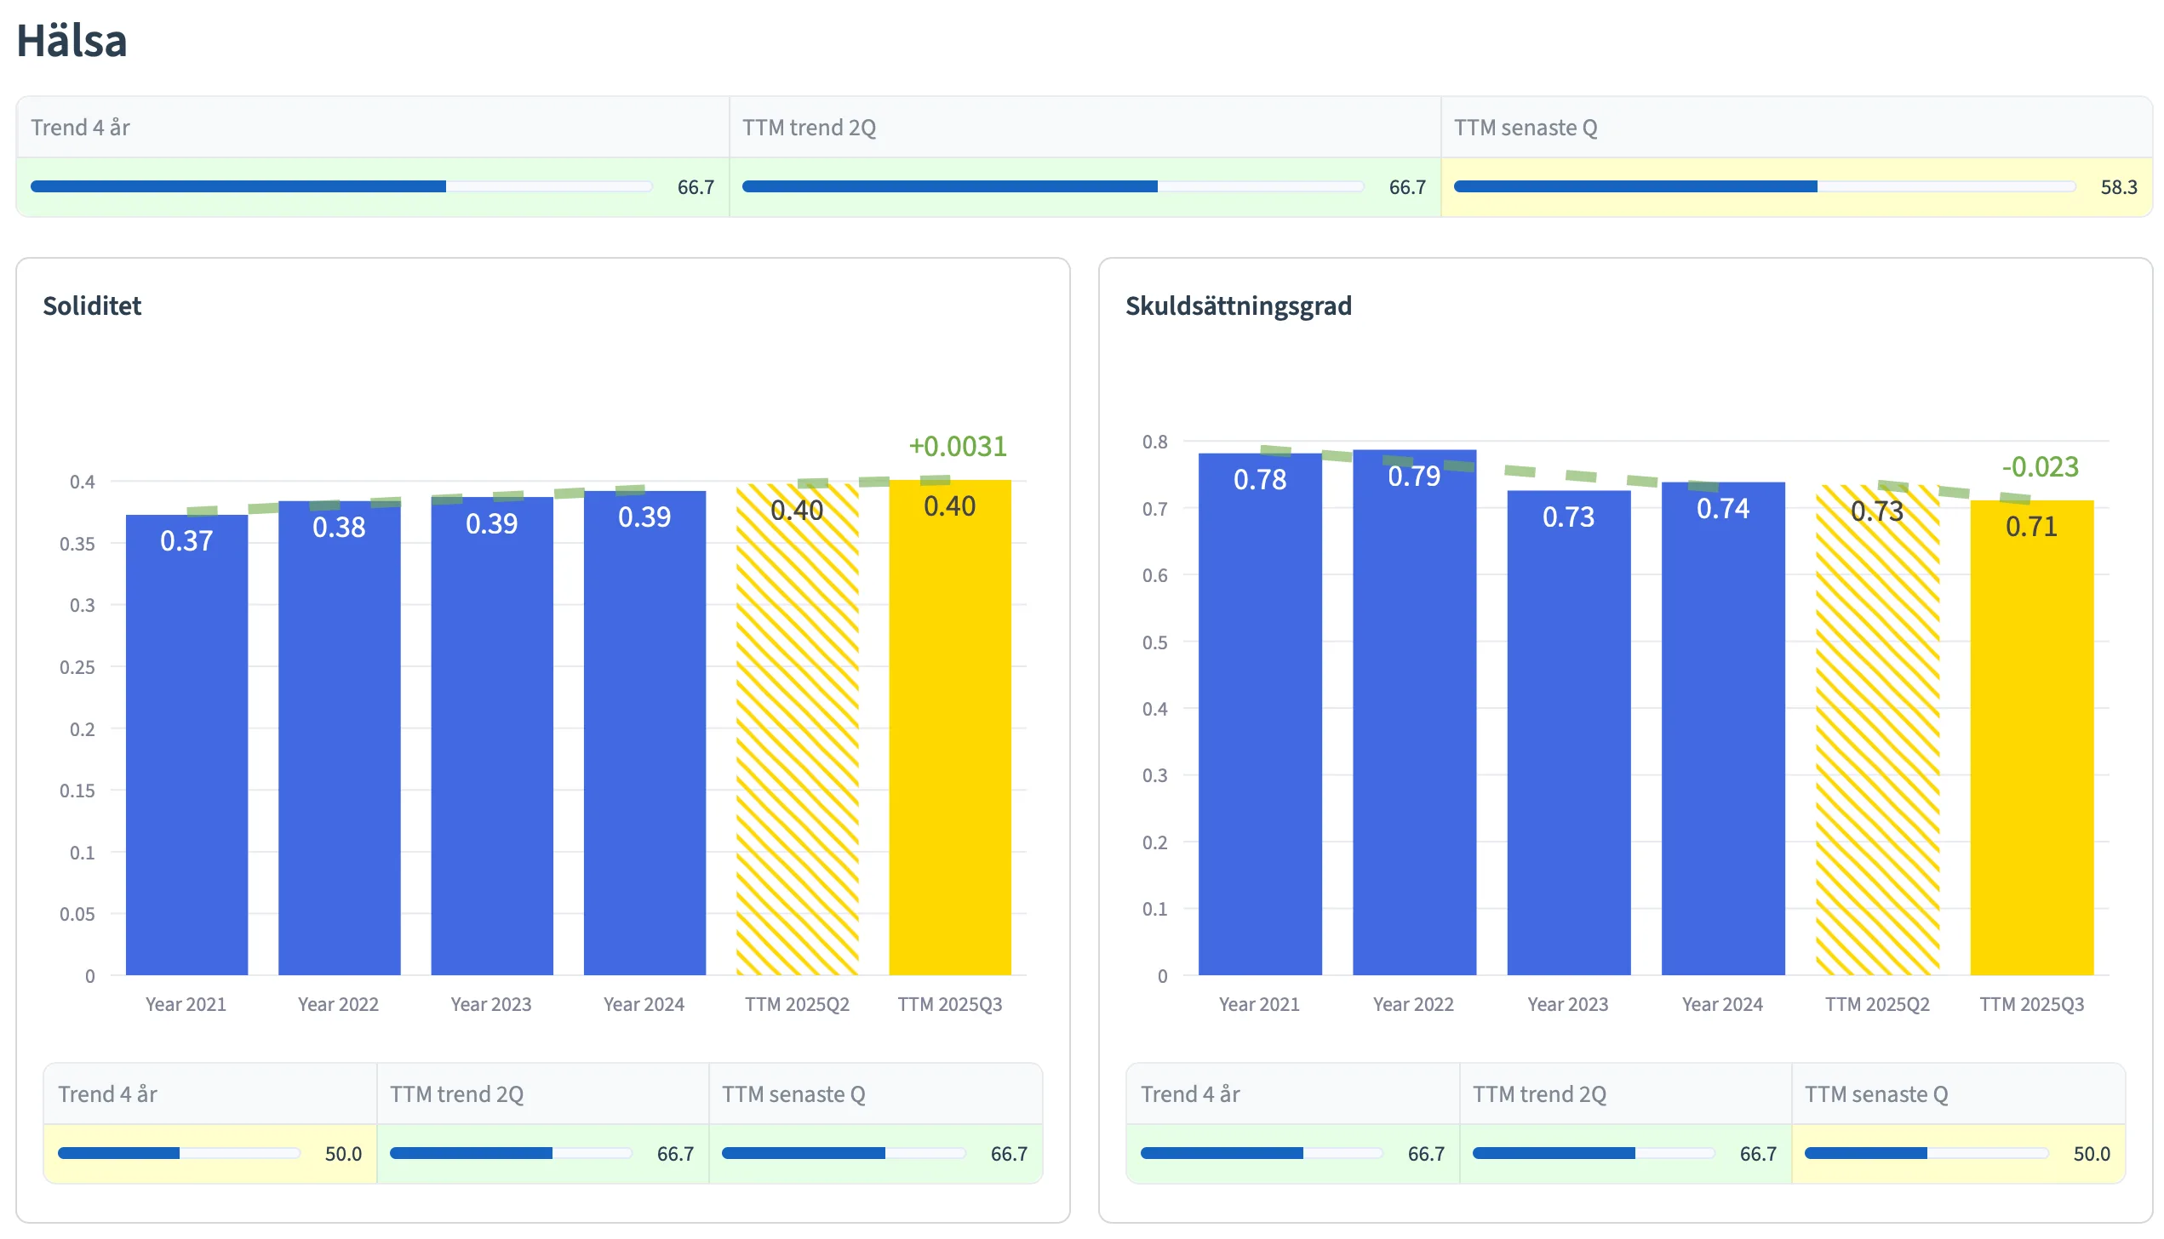Screen dimensions: 2164x1239
Task: Click the Hälsa section heading
Action: [x=72, y=40]
